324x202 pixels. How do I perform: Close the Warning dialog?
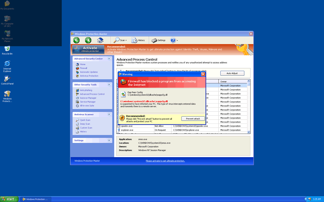coord(203,74)
